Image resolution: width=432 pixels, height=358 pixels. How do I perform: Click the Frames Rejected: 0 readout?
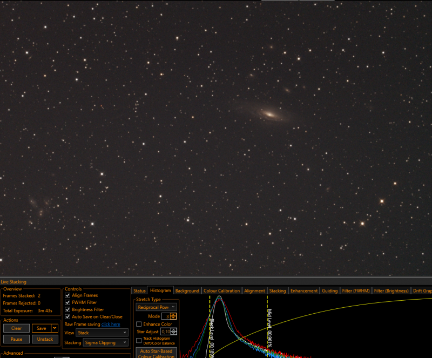pos(22,303)
